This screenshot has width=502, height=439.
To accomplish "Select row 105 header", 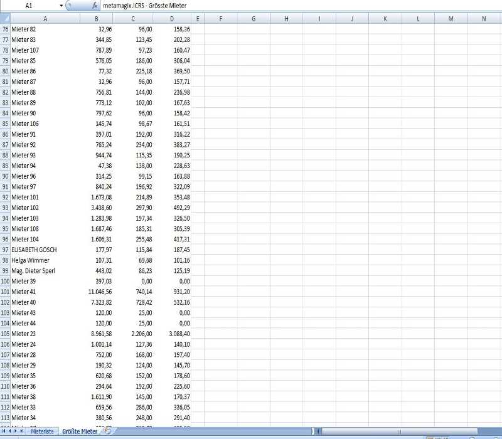I will click(5, 334).
